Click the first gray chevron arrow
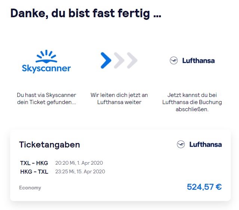The image size is (239, 210). (119, 60)
